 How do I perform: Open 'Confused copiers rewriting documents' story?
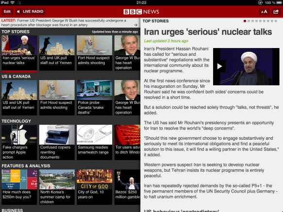57,142
